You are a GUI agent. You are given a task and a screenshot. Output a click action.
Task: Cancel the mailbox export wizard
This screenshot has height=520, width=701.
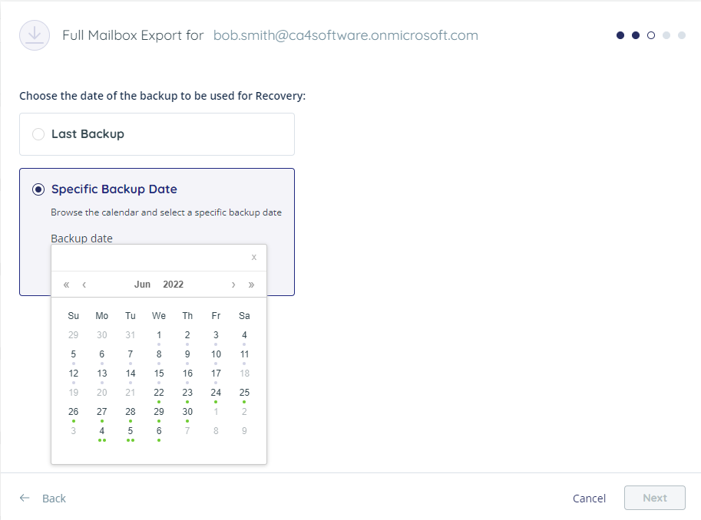589,498
